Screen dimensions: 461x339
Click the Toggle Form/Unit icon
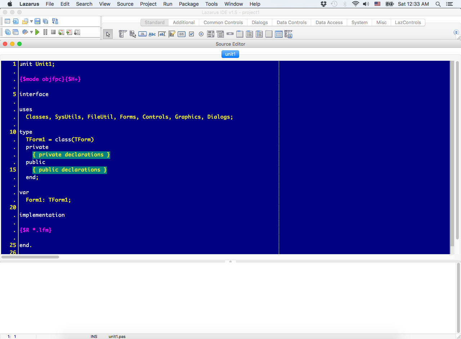coord(55,22)
